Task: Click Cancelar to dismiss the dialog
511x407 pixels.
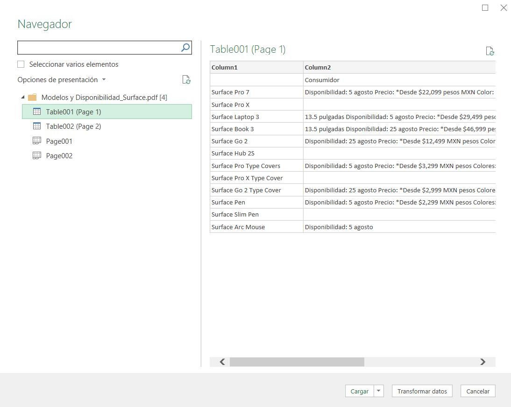Action: click(477, 391)
